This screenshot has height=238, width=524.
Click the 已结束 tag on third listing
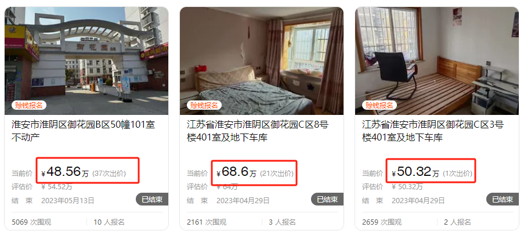coord(503,199)
